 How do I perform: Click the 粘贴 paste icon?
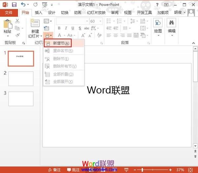[8, 24]
